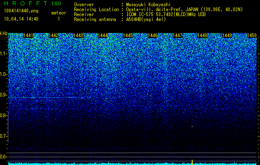Click the Receiving Location value Ogata-vill. Akita-Pref.
This screenshot has height=165, width=260.
[155, 9]
